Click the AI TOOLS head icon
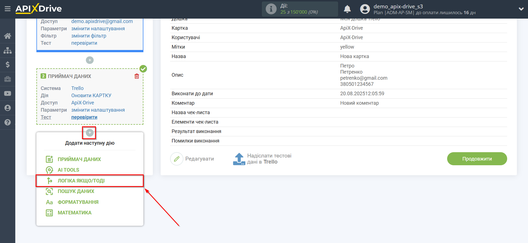528x243 pixels. click(49, 170)
